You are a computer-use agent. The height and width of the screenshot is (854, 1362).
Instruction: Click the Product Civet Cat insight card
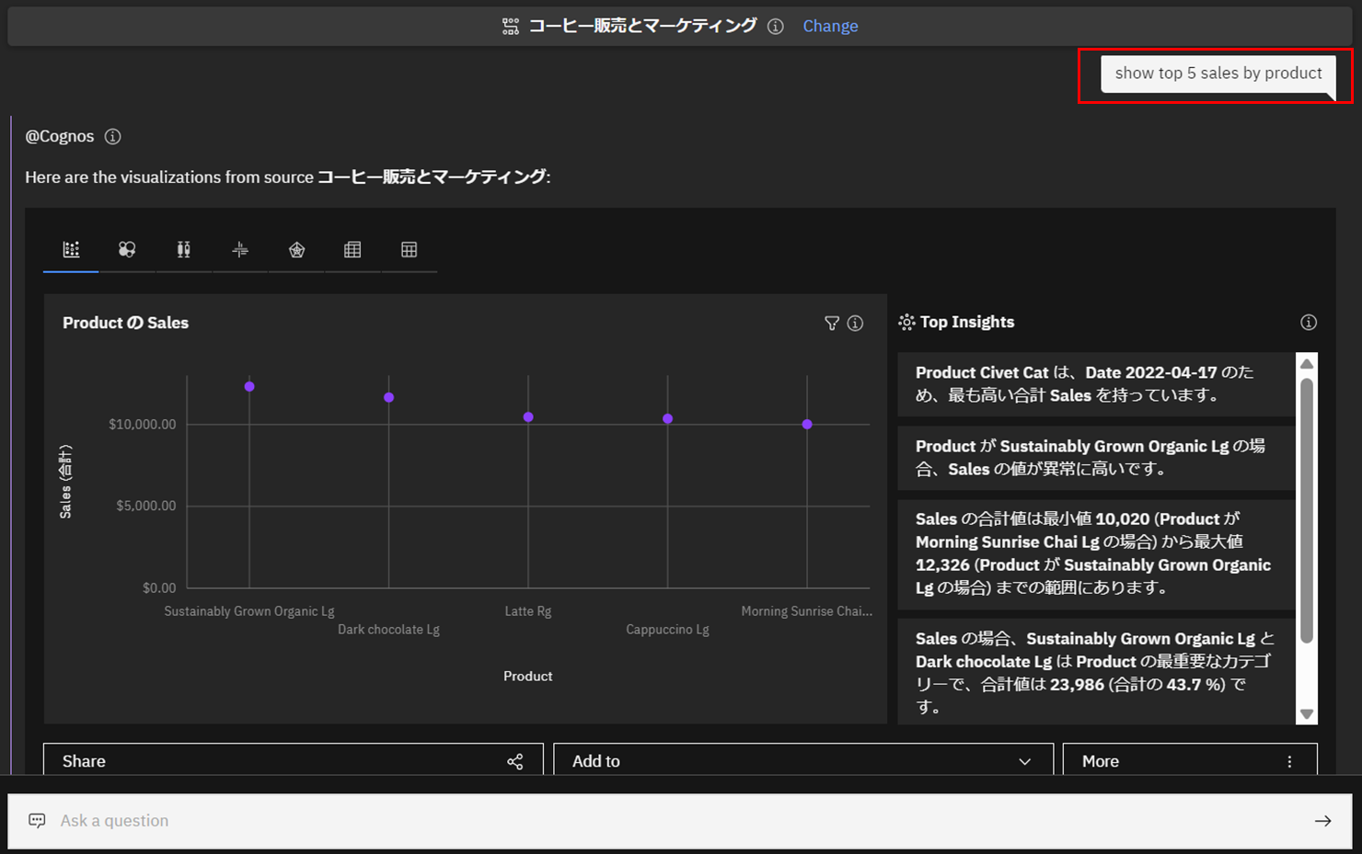pyautogui.click(x=1096, y=384)
